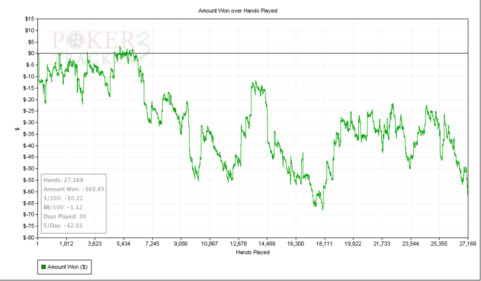Click the '$/Day: -$2.03' stat
481x281 pixels.
pyautogui.click(x=63, y=226)
